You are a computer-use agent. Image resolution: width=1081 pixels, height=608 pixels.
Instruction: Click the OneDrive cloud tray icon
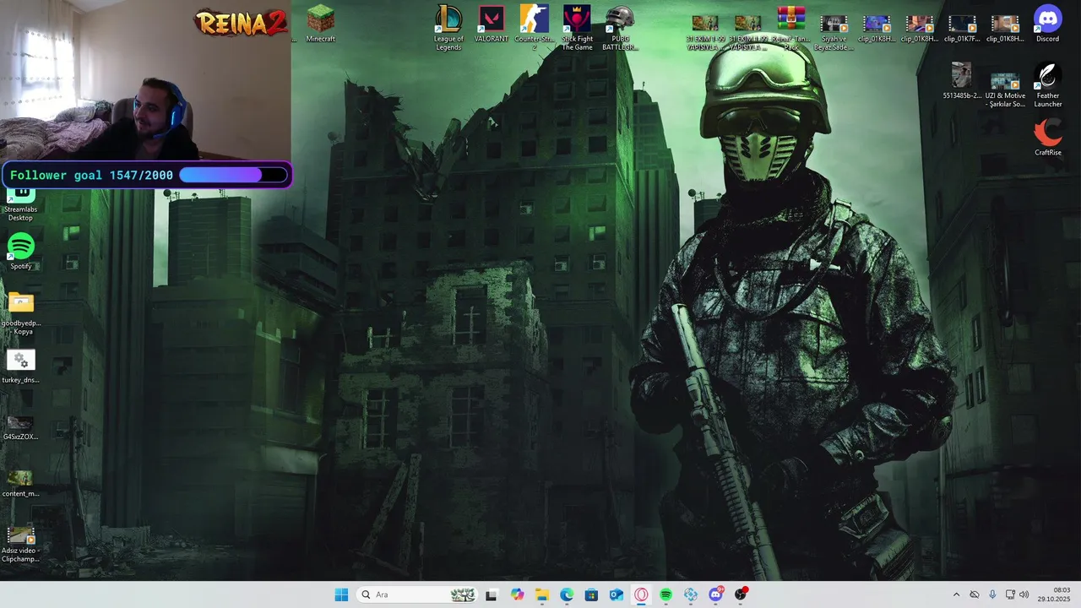click(x=975, y=594)
